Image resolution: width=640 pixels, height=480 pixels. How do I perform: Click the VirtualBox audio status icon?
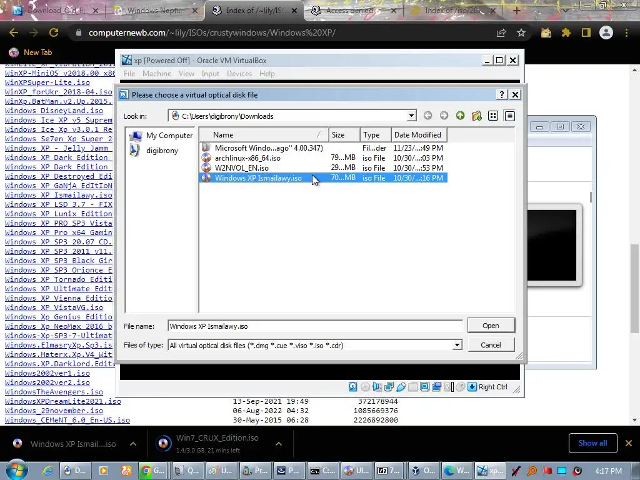(x=377, y=386)
